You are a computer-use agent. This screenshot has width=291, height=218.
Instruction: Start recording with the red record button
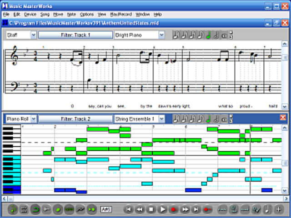pos(174,209)
